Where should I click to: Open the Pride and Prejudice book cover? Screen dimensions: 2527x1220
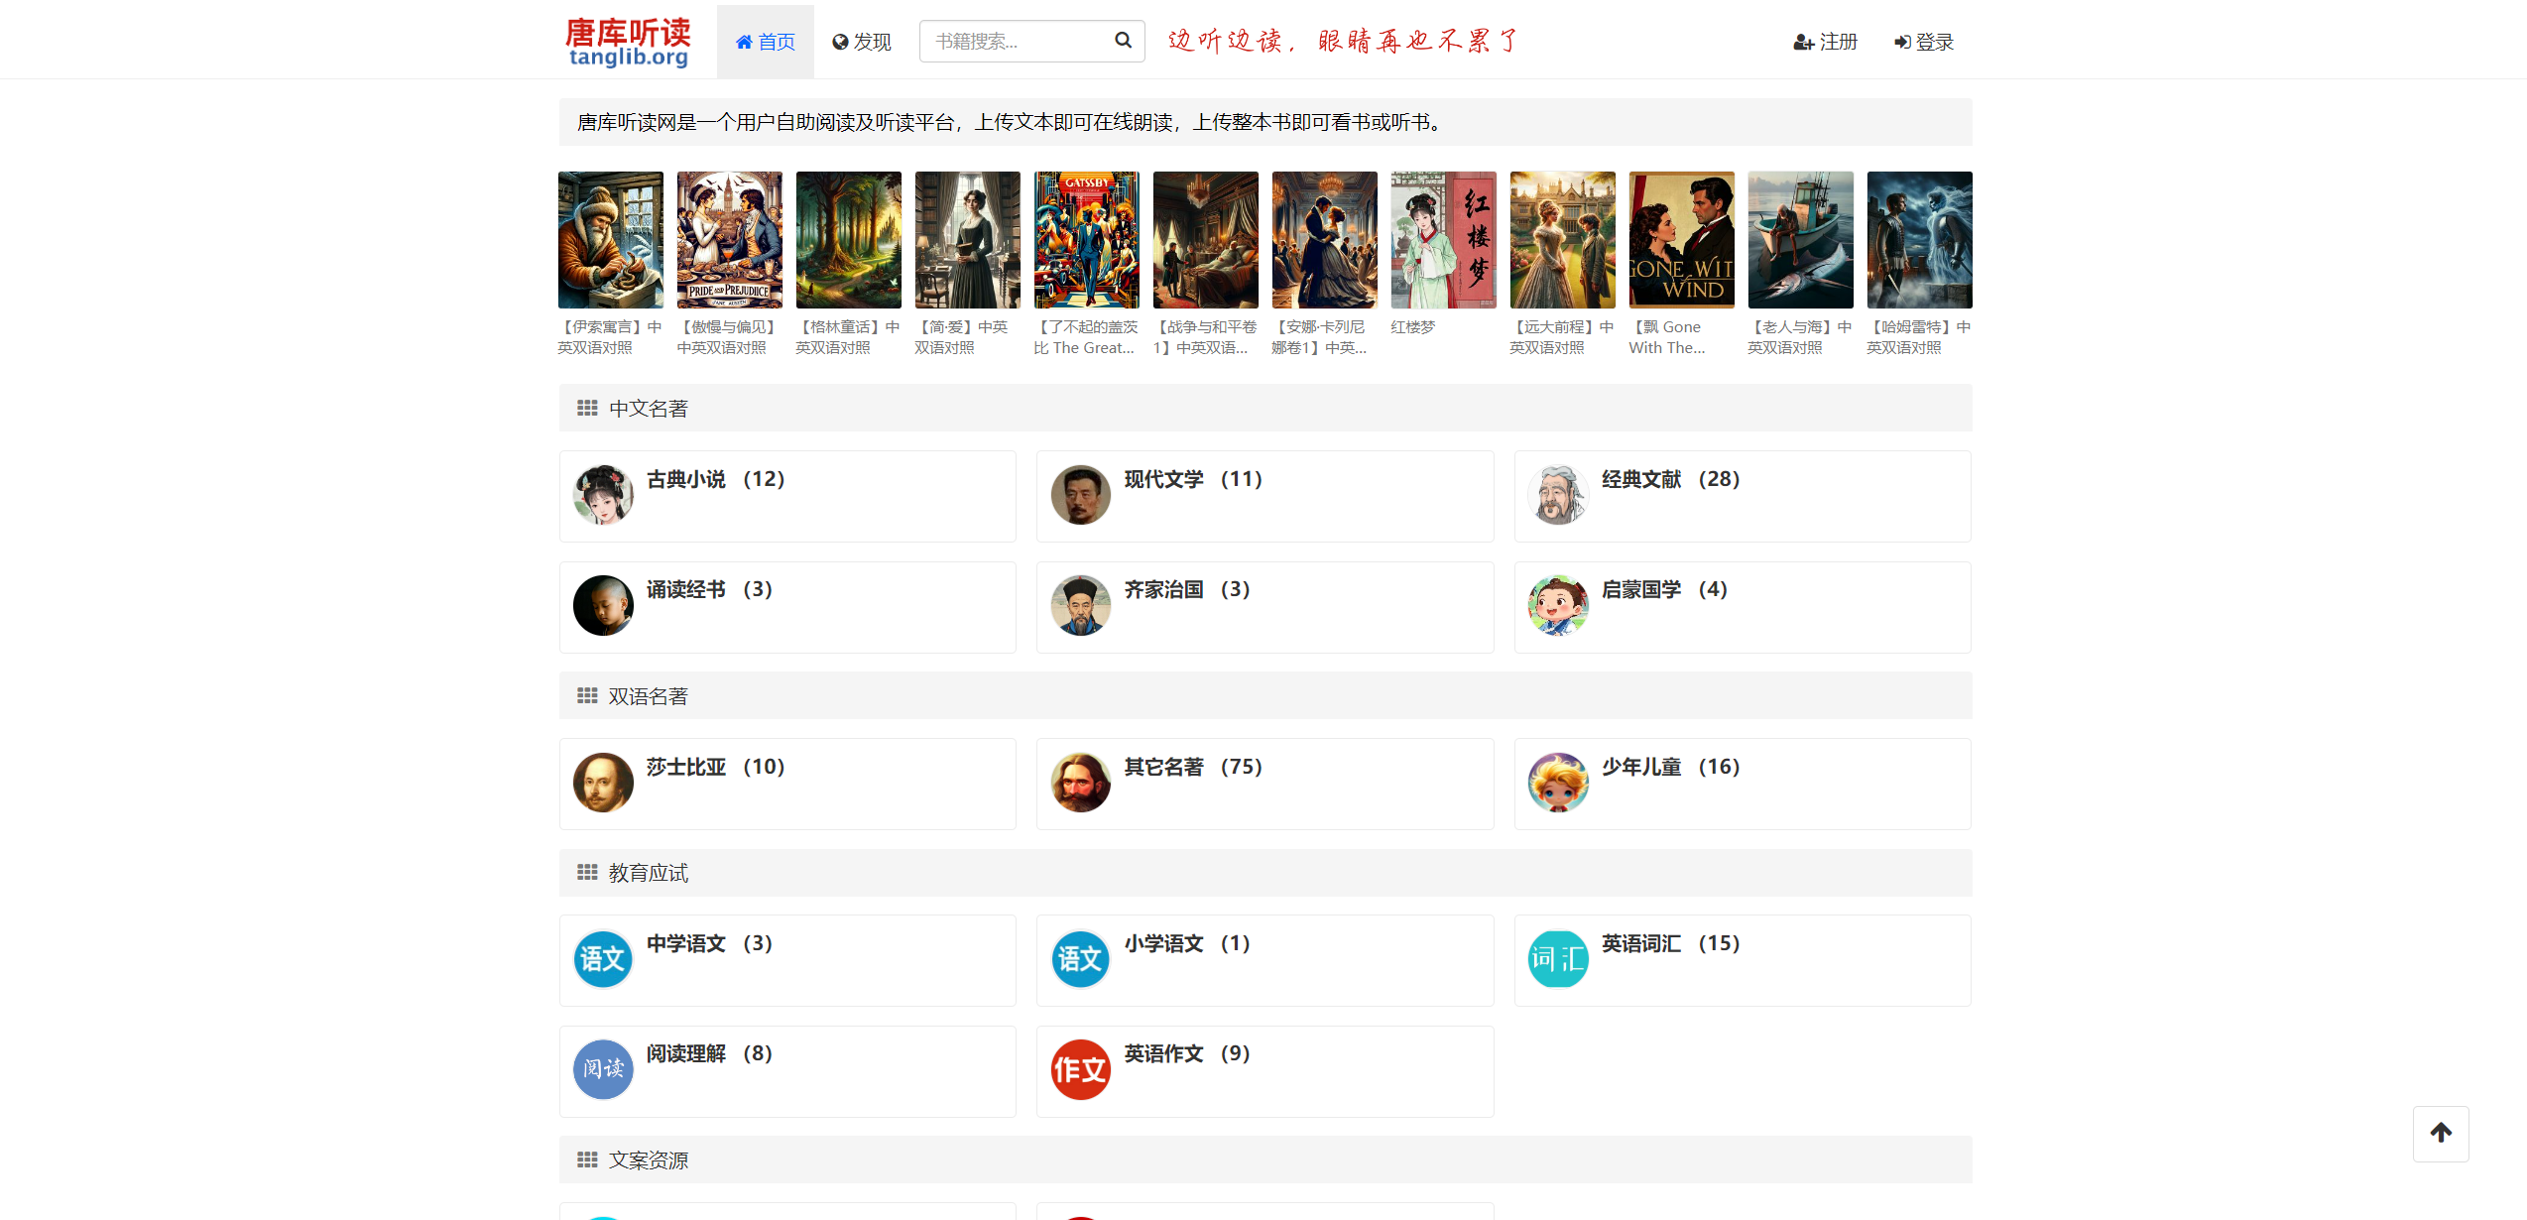point(729,240)
